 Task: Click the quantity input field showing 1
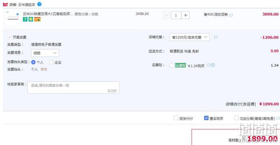176,15
